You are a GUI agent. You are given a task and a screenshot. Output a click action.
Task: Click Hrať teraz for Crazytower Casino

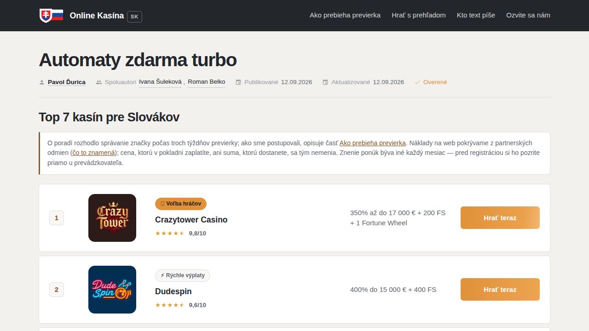tap(500, 218)
